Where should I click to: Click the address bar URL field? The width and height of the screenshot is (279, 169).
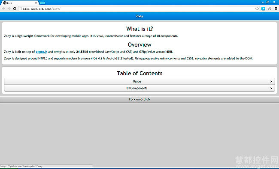[x=137, y=9]
